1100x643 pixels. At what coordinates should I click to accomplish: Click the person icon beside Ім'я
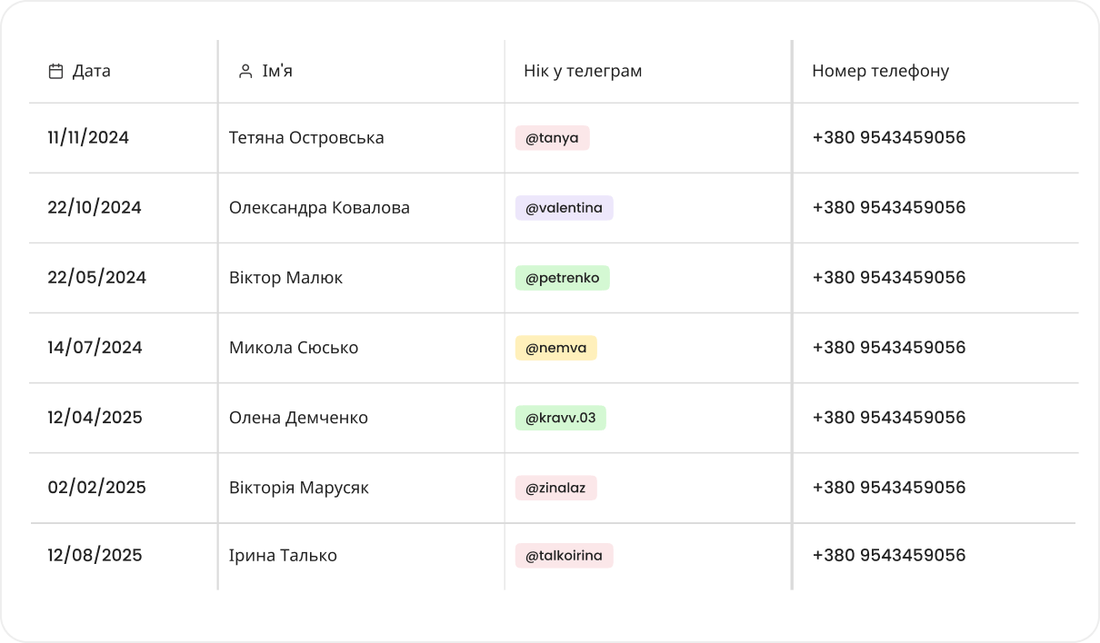coord(245,71)
